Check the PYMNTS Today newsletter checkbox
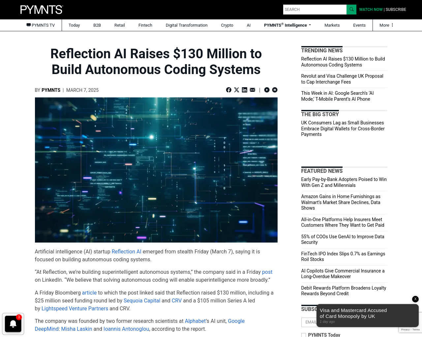 (304, 335)
